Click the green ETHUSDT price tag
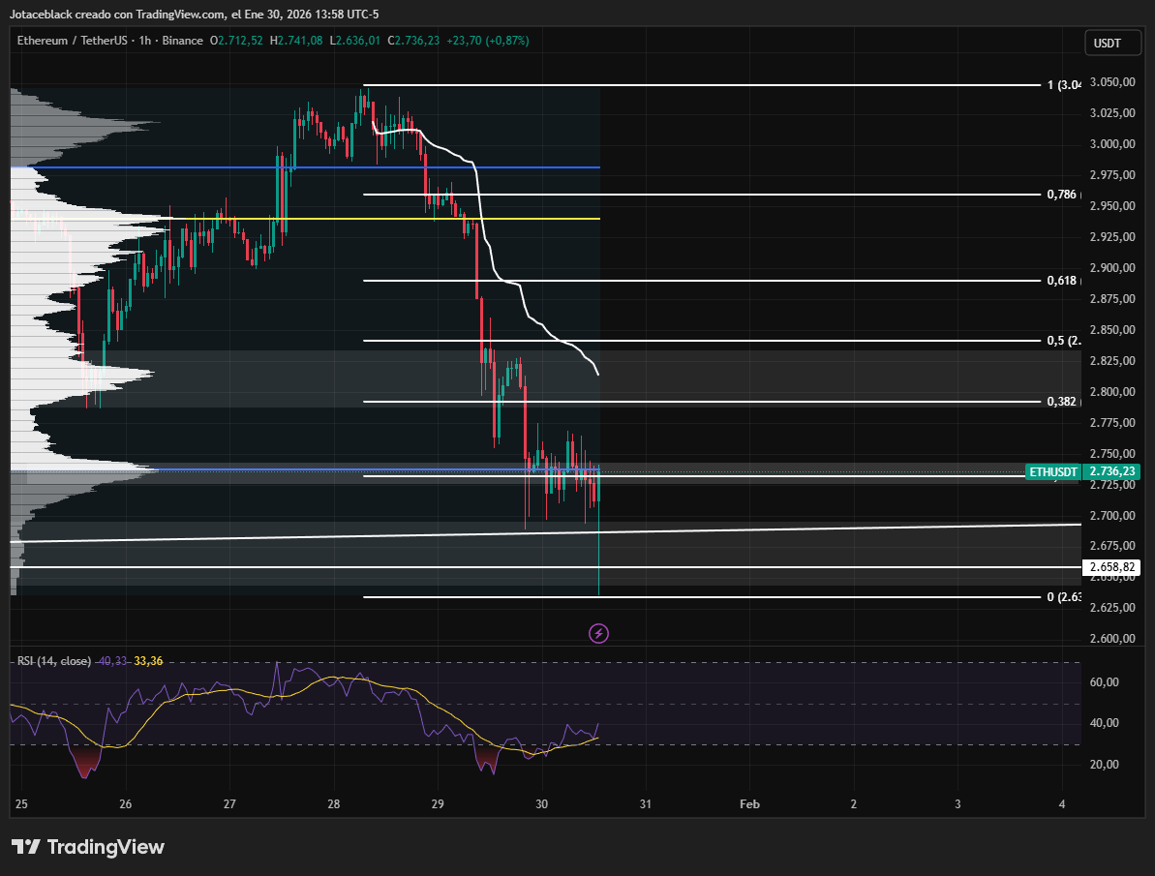Viewport: 1155px width, 876px height. [1052, 472]
